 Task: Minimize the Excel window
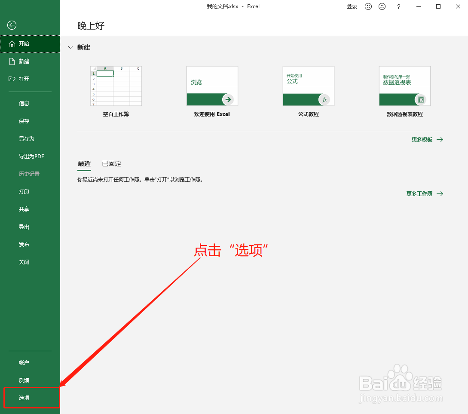pos(419,6)
